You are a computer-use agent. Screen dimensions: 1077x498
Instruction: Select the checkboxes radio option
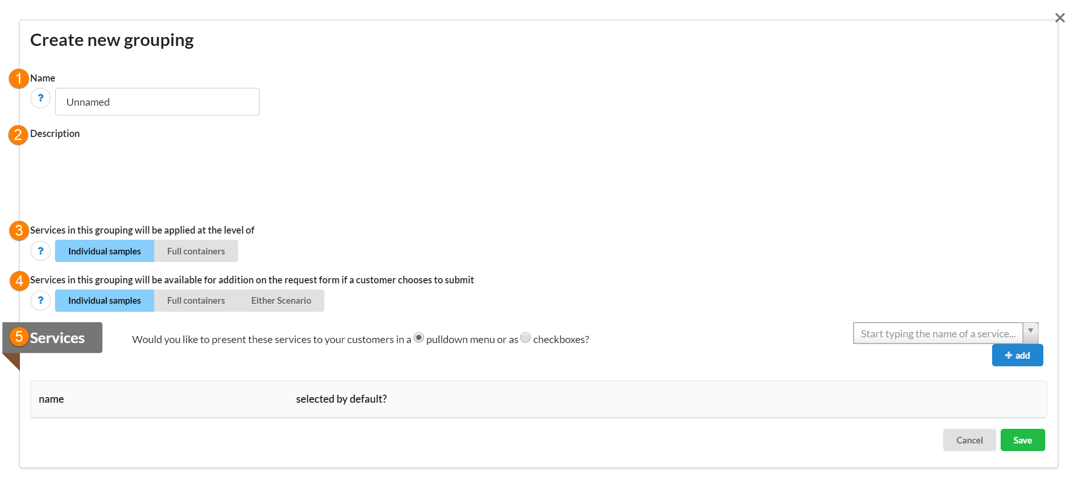[x=525, y=338]
